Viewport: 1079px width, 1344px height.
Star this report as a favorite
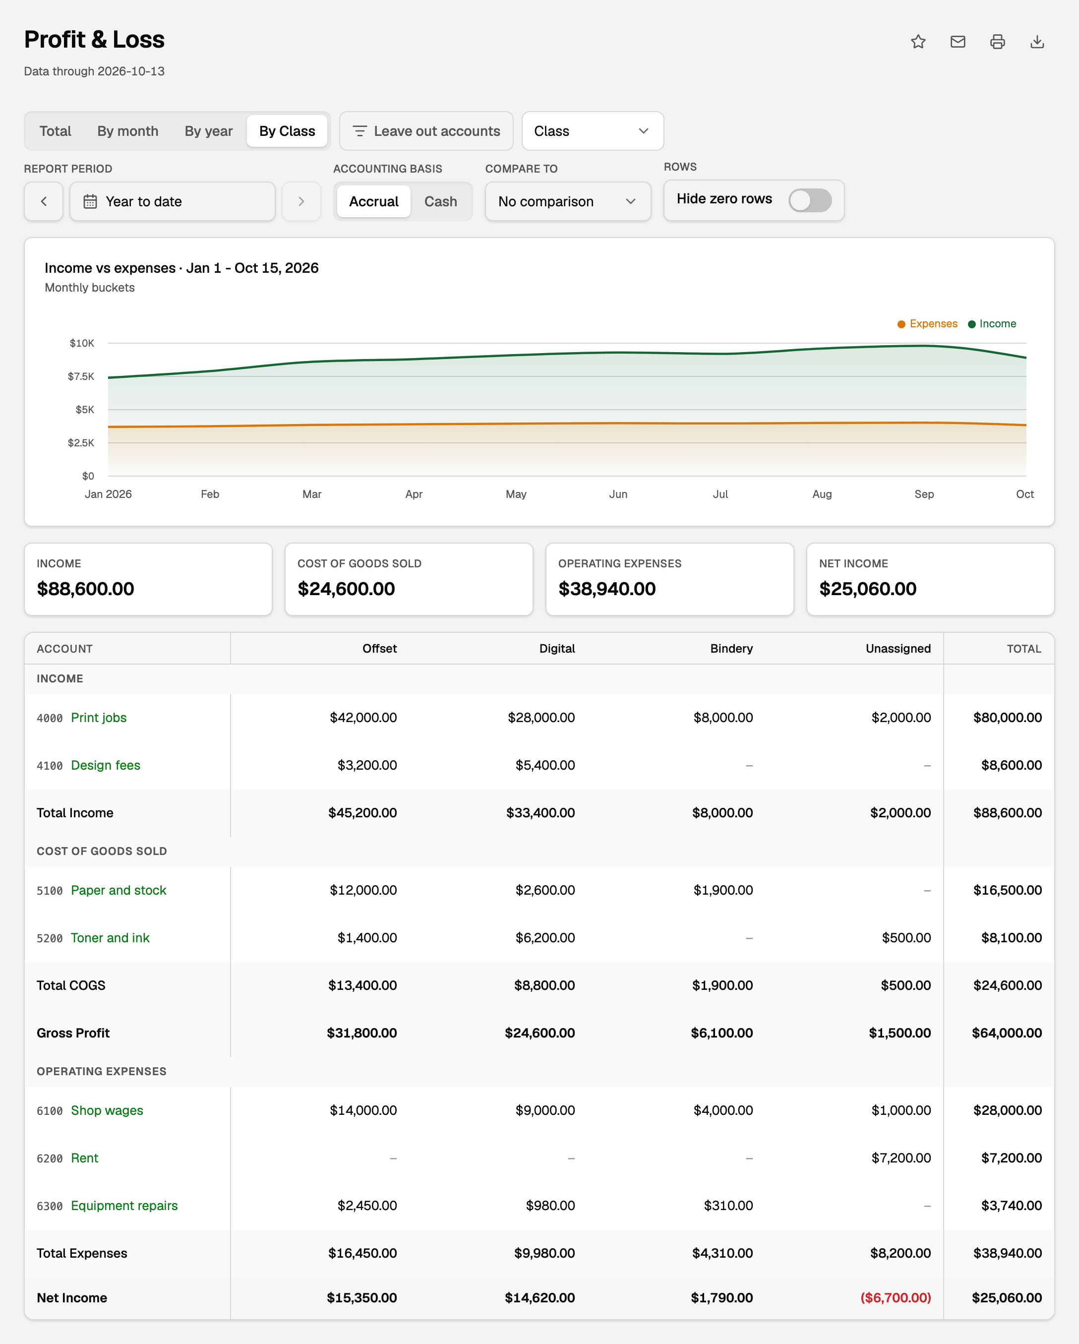[x=917, y=42]
